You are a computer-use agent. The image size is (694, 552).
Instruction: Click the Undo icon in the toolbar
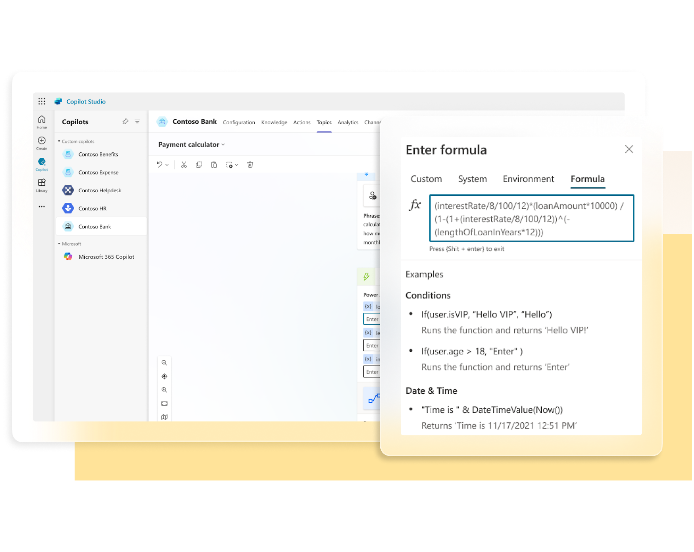(161, 165)
